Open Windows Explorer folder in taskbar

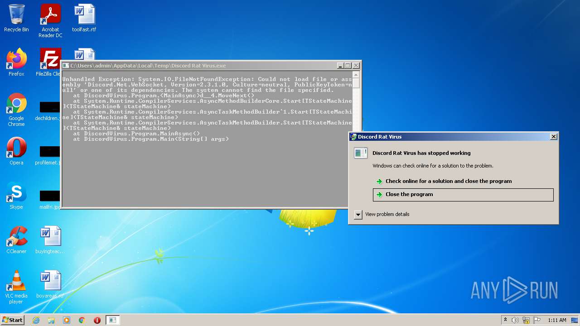pos(51,320)
